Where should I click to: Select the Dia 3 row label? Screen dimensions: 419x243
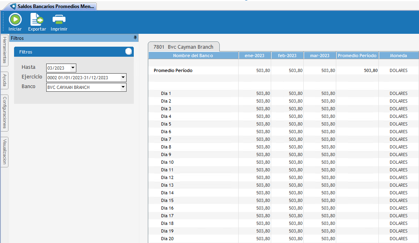point(166,109)
